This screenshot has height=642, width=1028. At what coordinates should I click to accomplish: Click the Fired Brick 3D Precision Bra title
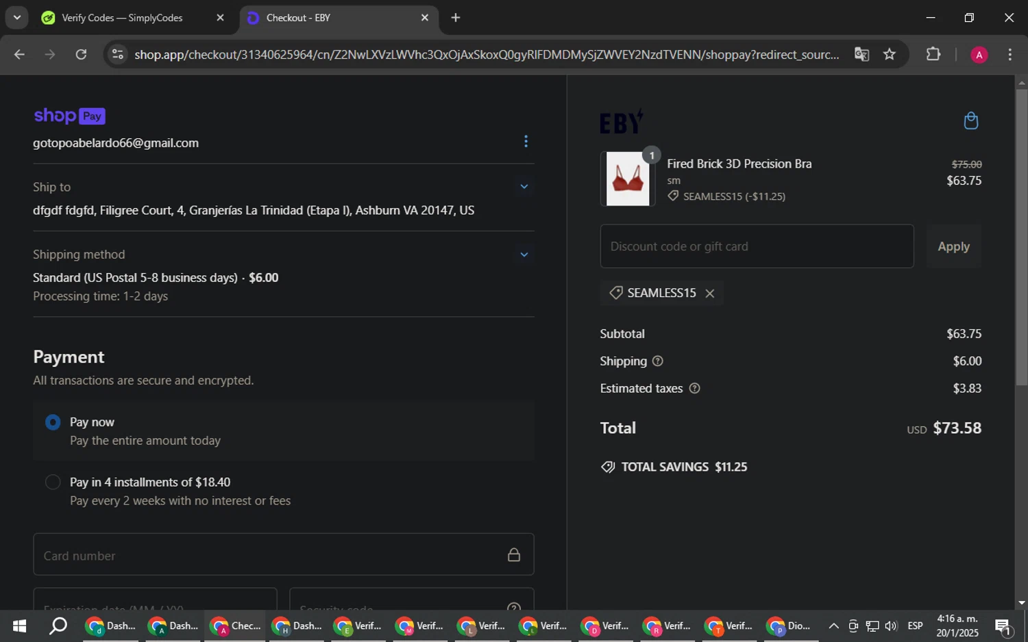point(739,164)
